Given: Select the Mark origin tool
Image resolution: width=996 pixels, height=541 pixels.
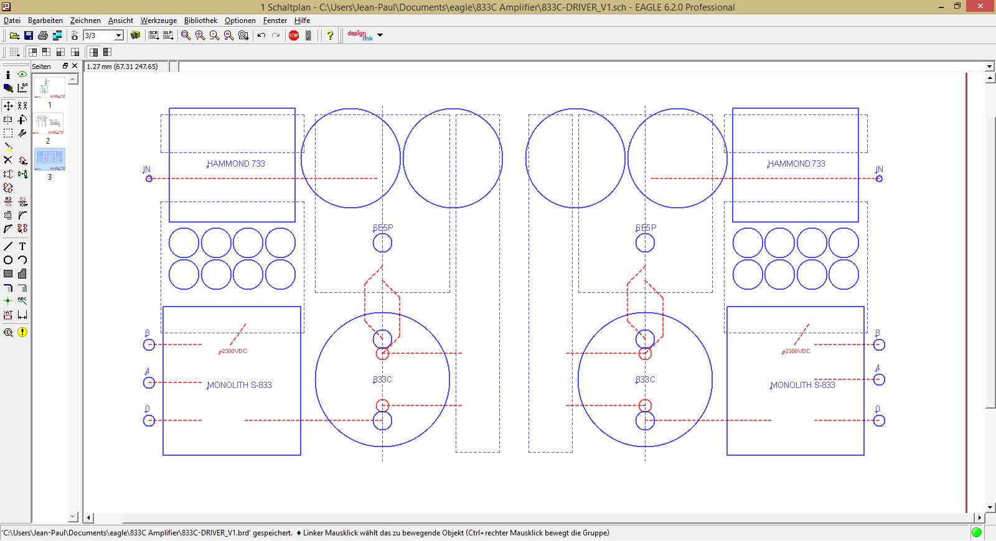Looking at the screenshot, I should [x=22, y=88].
